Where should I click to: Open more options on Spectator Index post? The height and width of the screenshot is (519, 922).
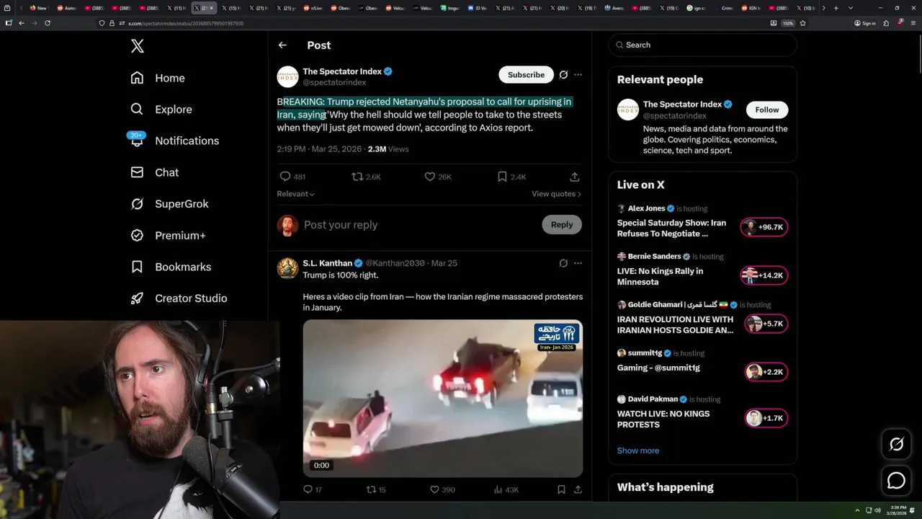[578, 75]
